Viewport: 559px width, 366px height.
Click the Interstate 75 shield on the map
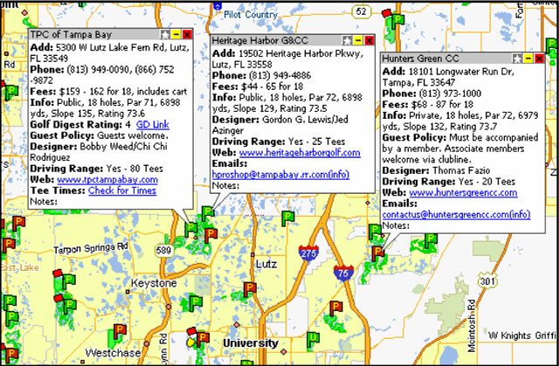coord(343,273)
